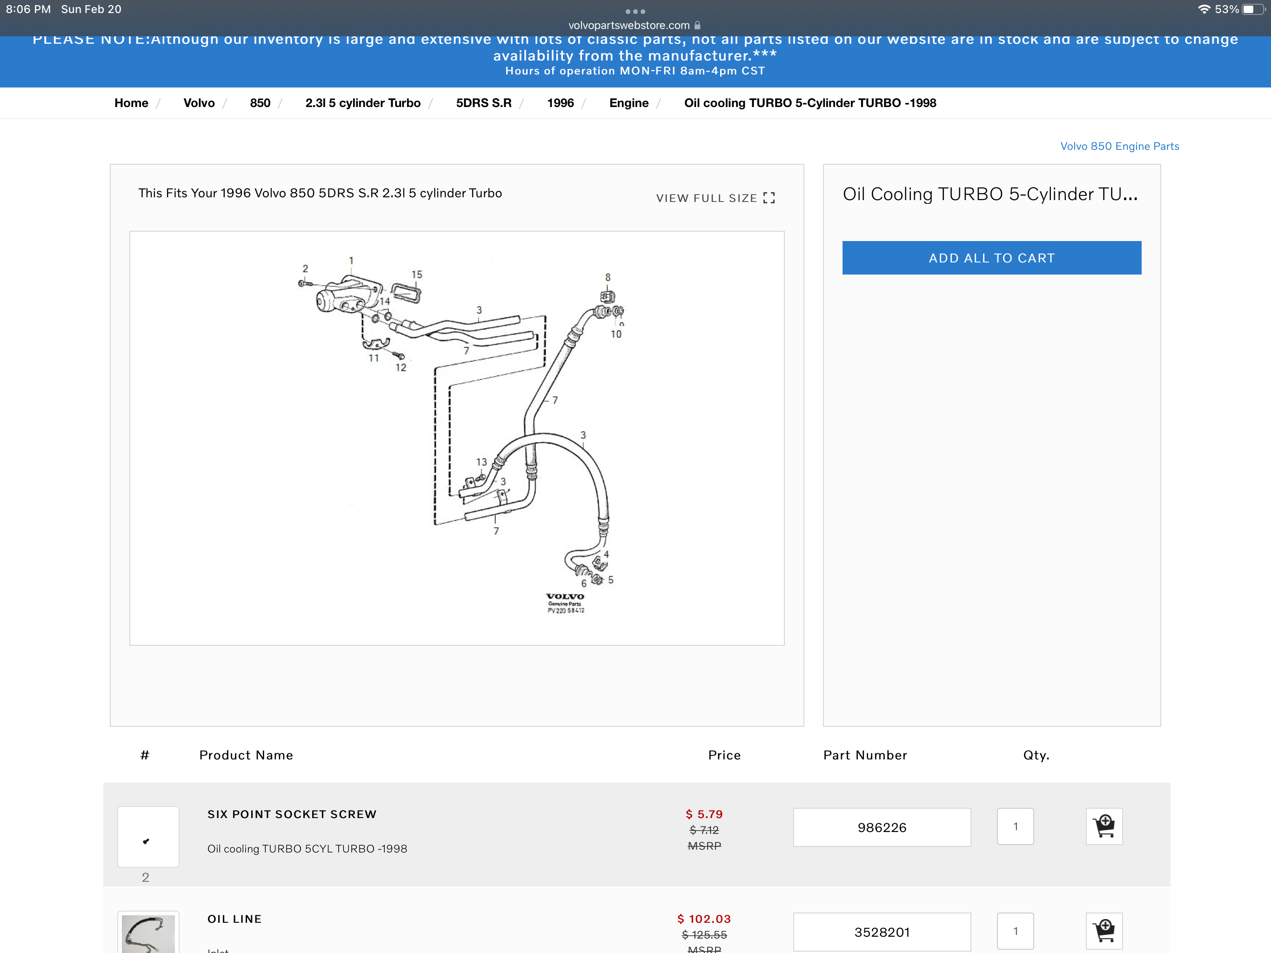This screenshot has height=953, width=1271.
Task: Go to the Home breadcrumb
Action: (131, 103)
